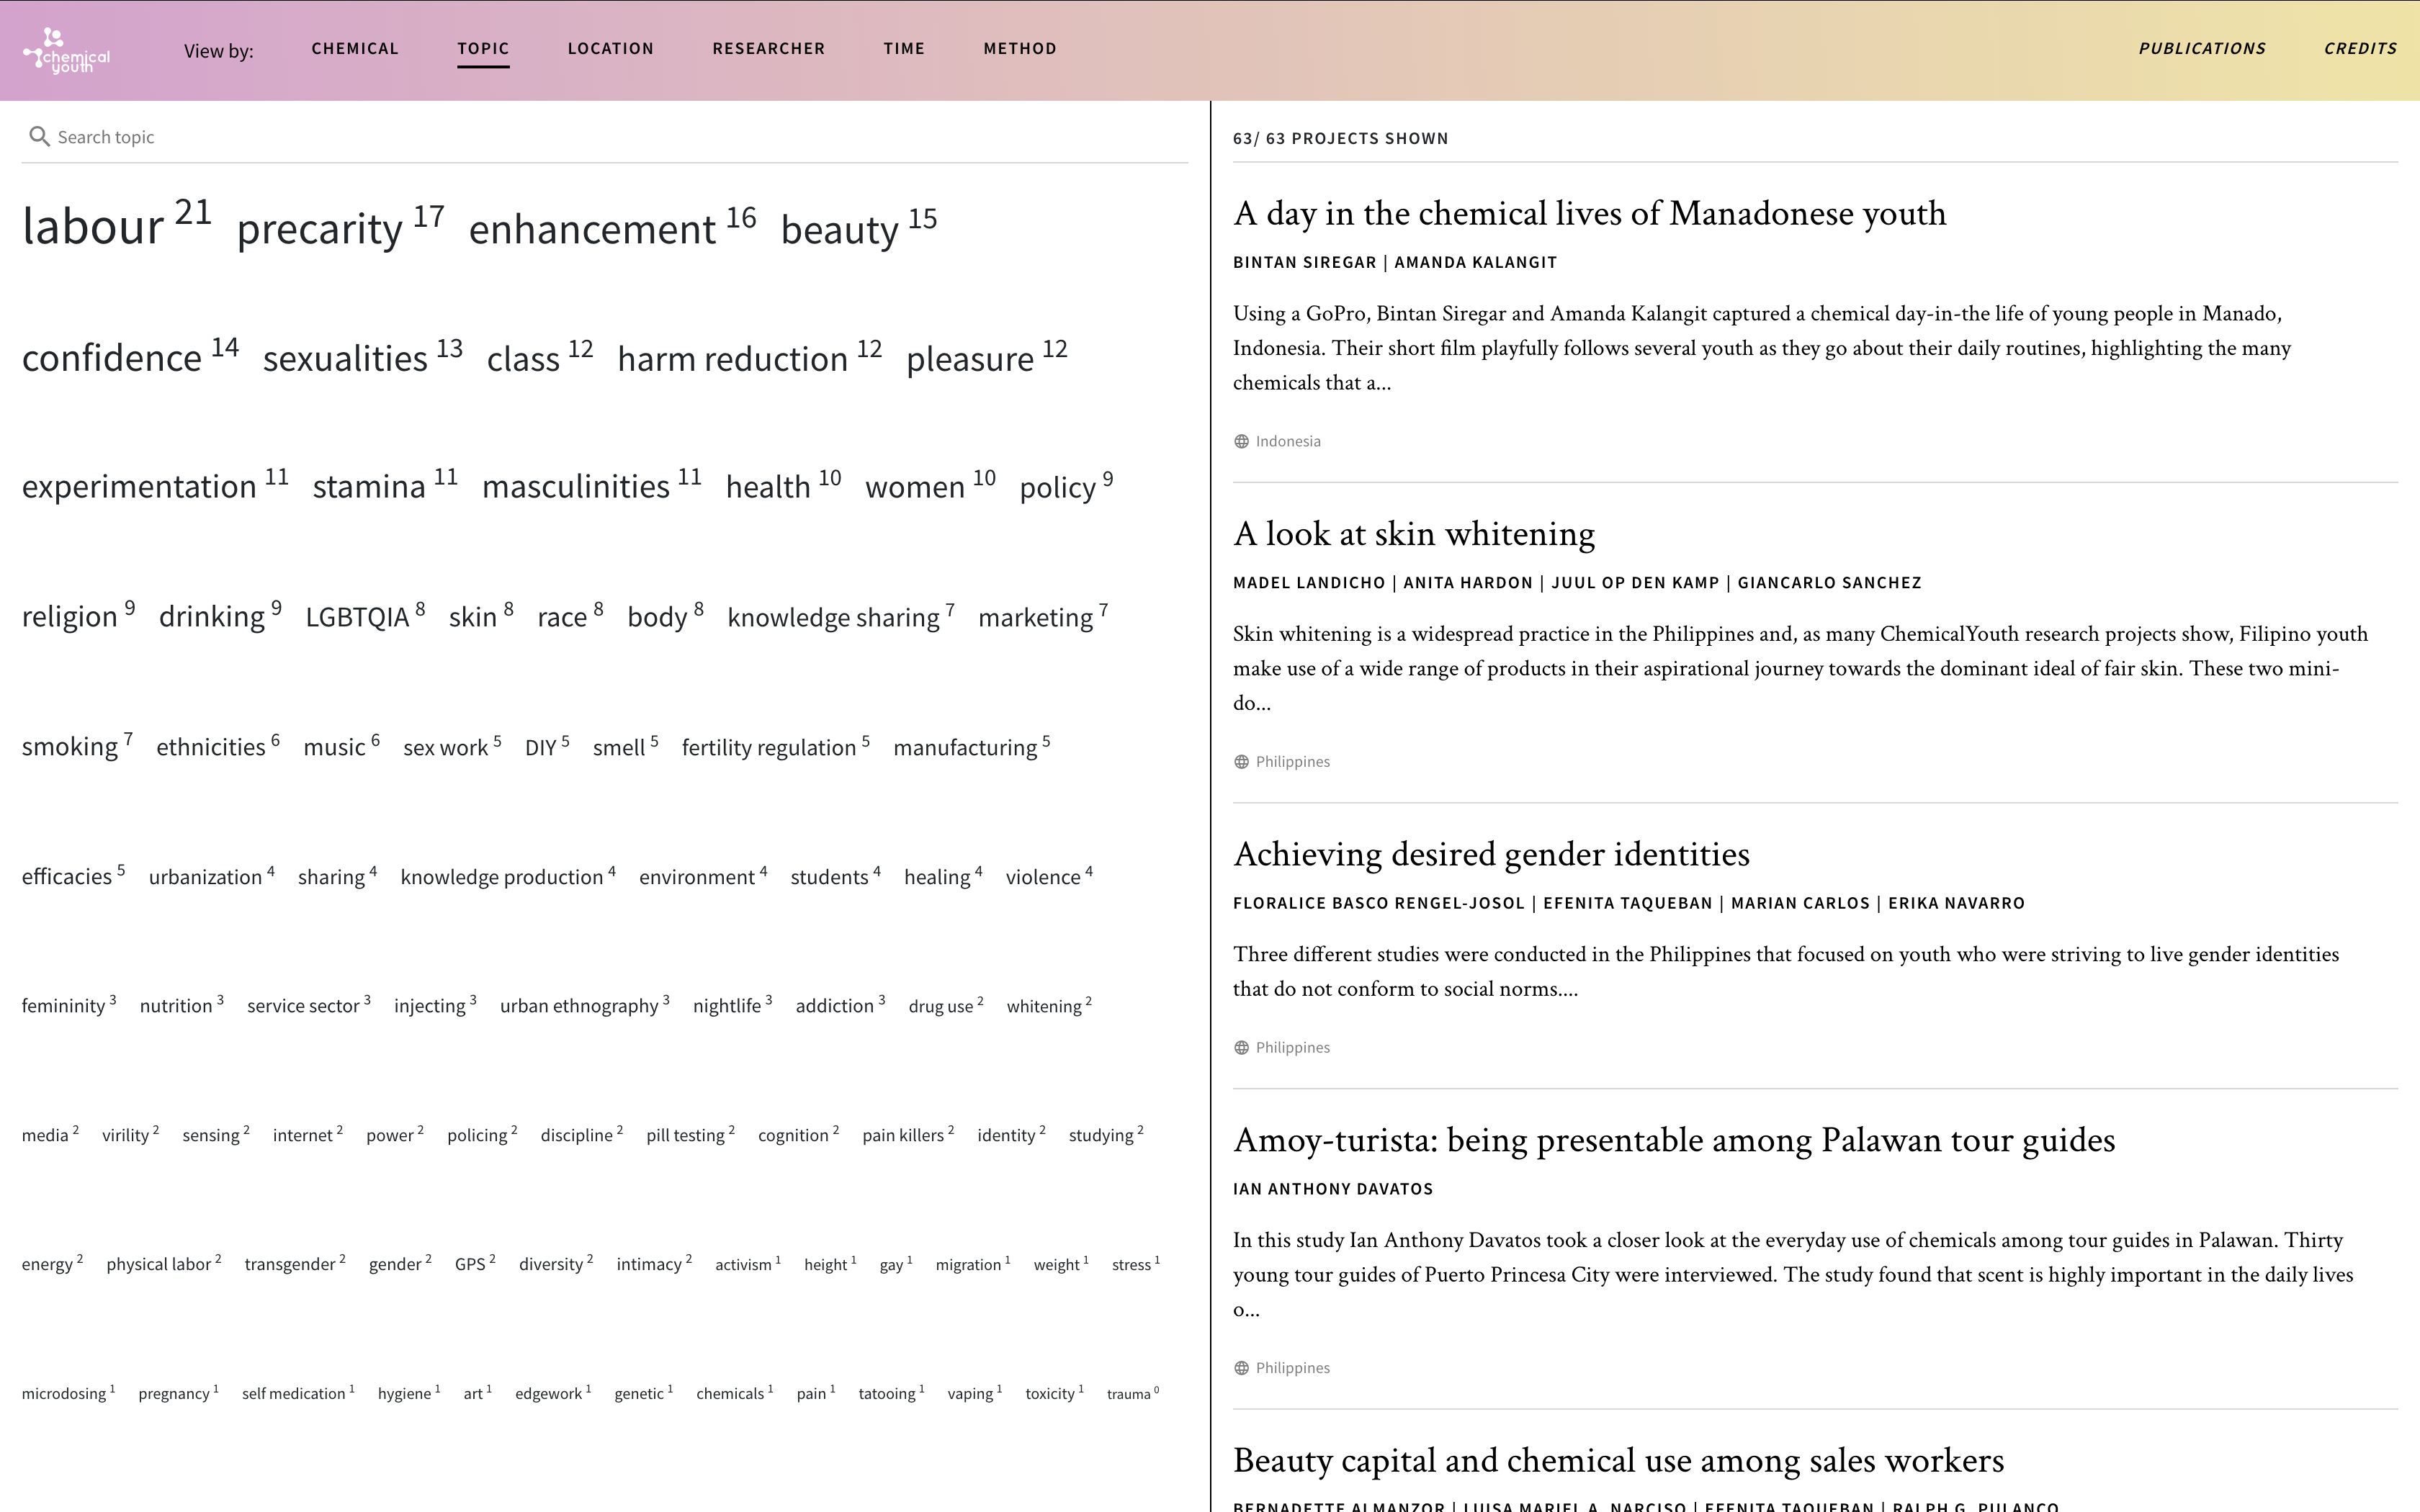Switch to the Location view tab
This screenshot has height=1512, width=2420.
point(610,48)
